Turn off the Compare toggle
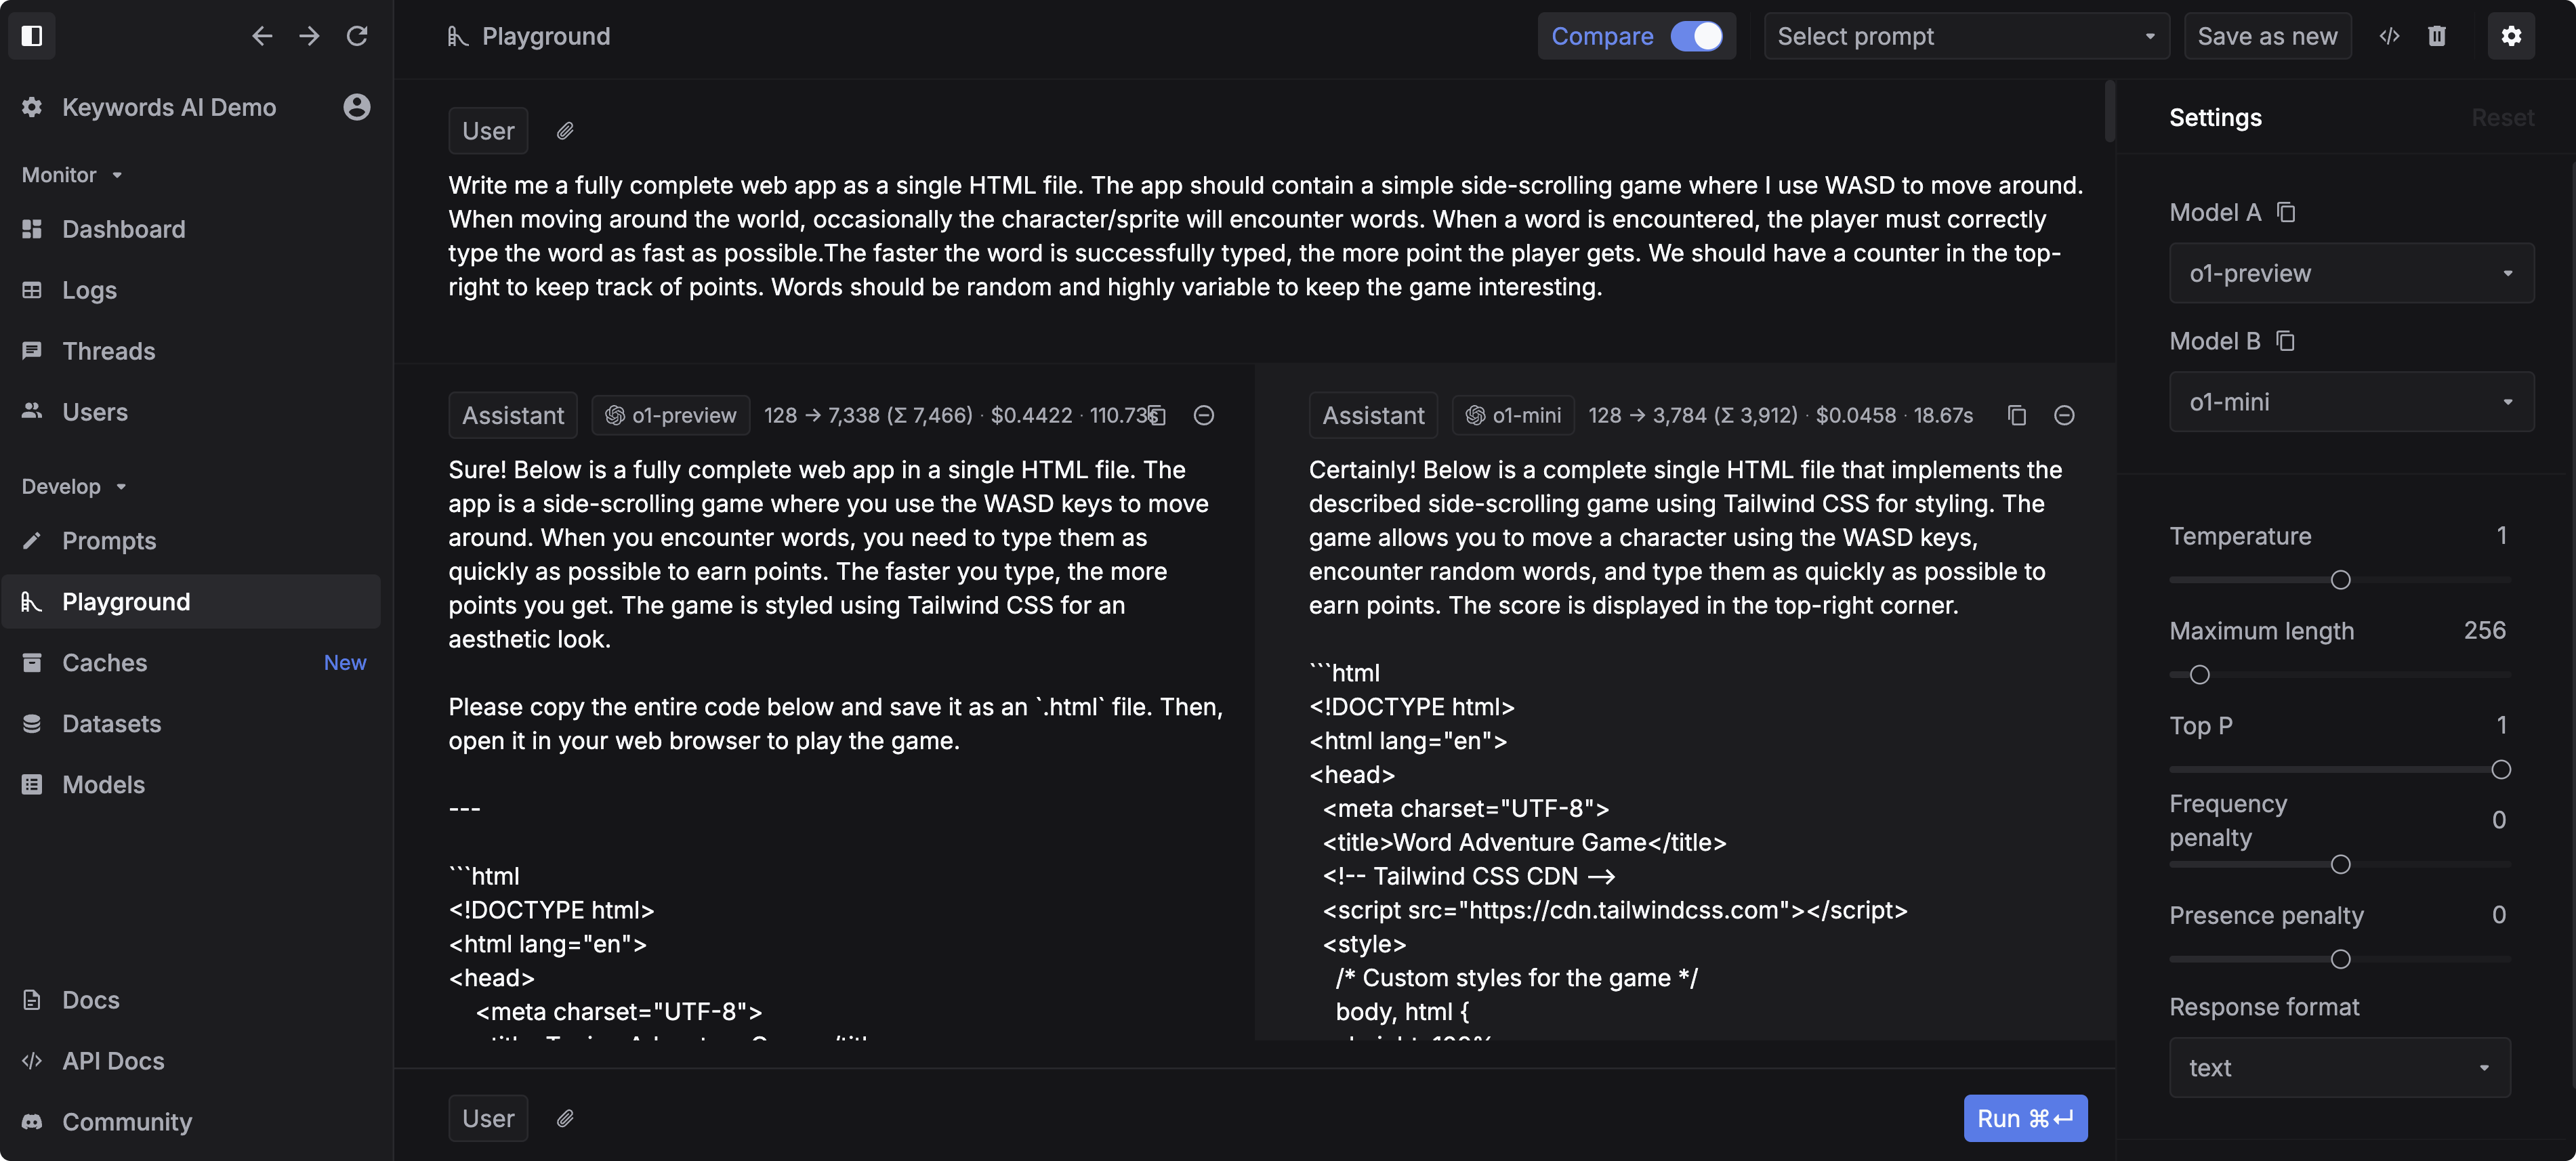Screen dimensions: 2576x1161 tap(1697, 36)
